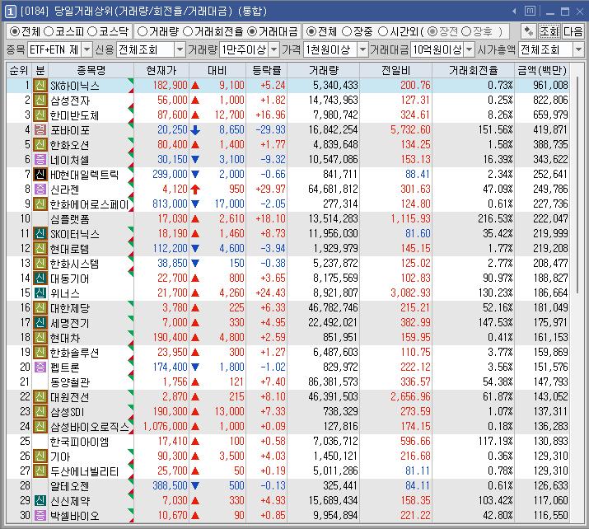Viewport: 589px width, 529px height.
Task: Sort by 현재가 column header
Action: (x=161, y=70)
